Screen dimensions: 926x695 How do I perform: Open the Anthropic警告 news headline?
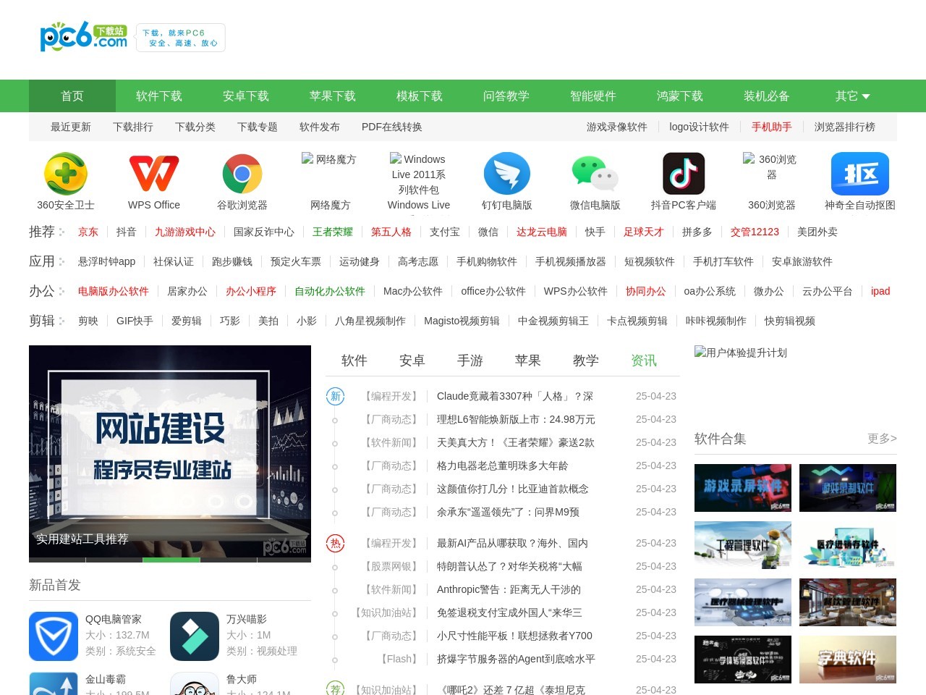(x=509, y=589)
